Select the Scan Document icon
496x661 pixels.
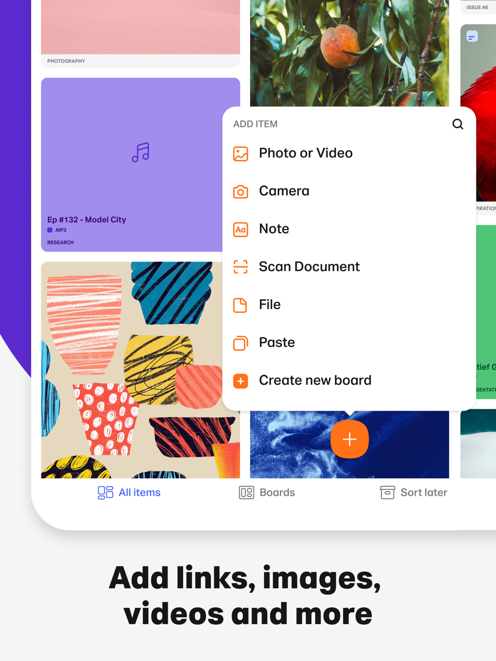point(241,267)
